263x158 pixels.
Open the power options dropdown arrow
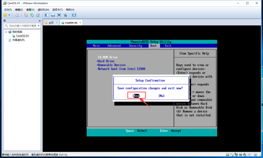click(9, 15)
